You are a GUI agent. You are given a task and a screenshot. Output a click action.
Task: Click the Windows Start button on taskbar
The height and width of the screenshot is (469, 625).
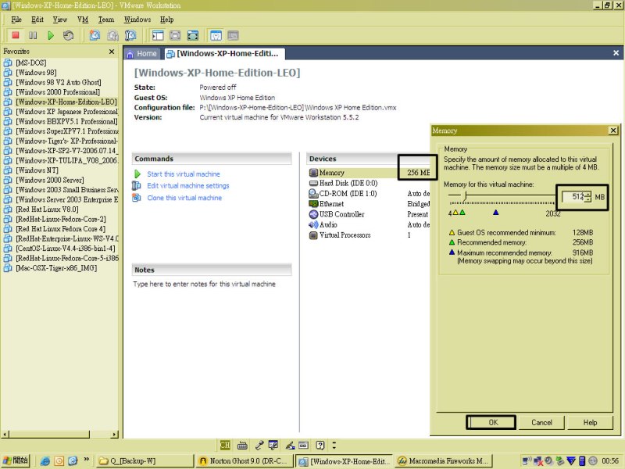tap(15, 460)
